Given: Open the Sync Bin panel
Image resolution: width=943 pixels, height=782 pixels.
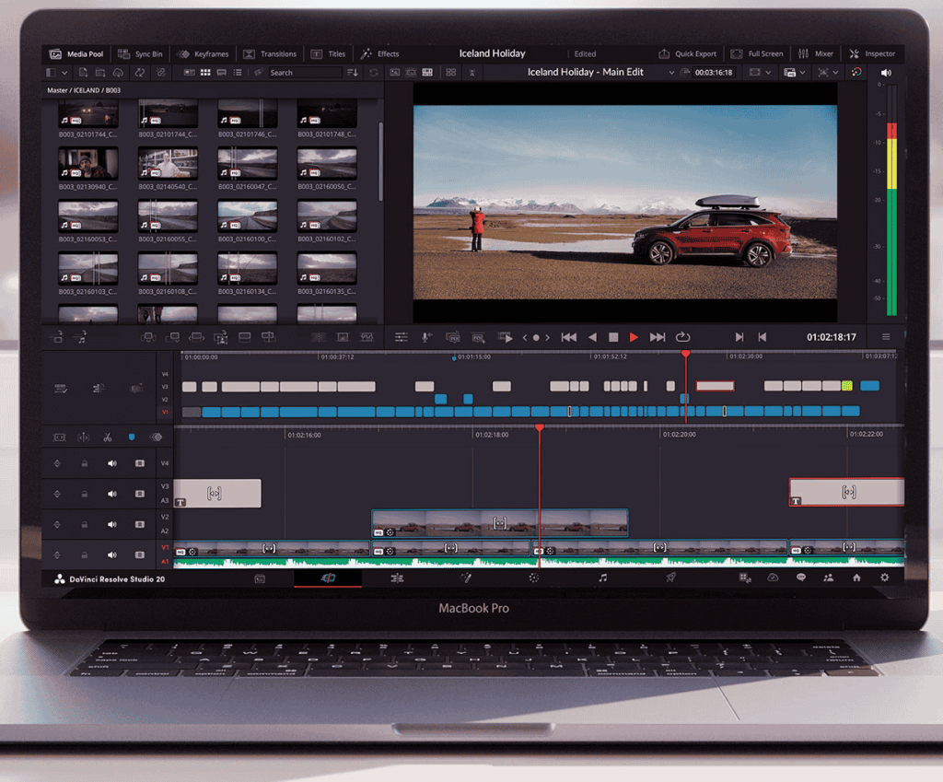Looking at the screenshot, I should click(x=141, y=54).
